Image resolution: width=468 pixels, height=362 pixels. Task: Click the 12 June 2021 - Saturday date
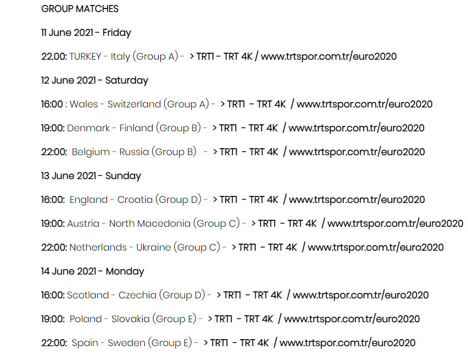click(94, 80)
